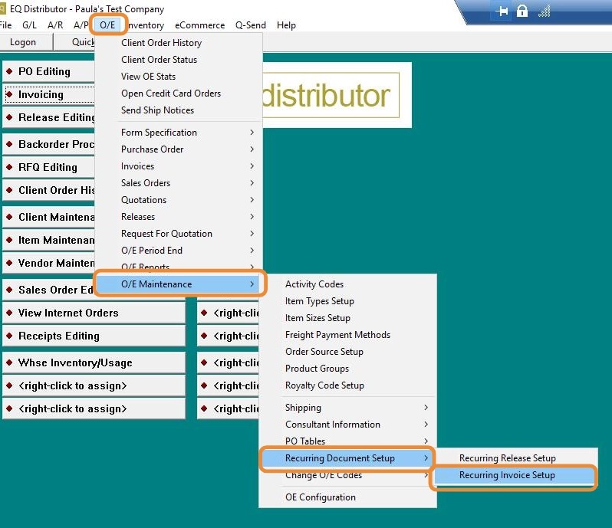Expand the O/E Period End submenu
Image resolution: width=612 pixels, height=528 pixels.
point(179,251)
